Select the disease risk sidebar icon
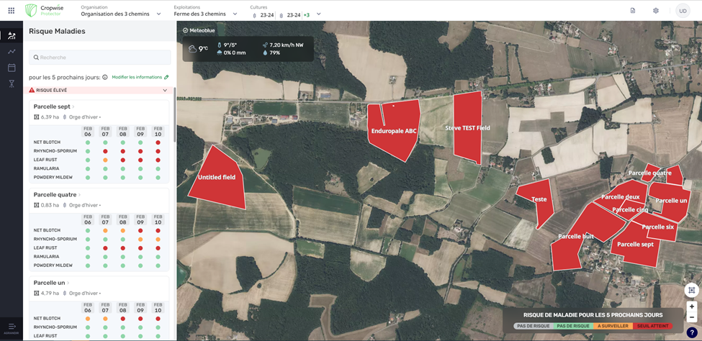The height and width of the screenshot is (341, 702). coord(12,35)
